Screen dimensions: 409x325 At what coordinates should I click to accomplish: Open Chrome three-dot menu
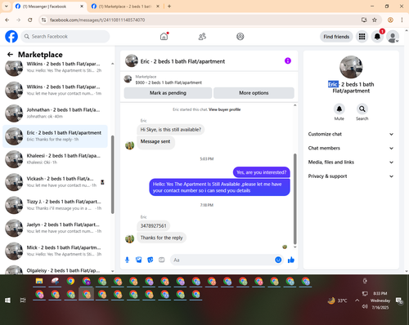(402, 20)
